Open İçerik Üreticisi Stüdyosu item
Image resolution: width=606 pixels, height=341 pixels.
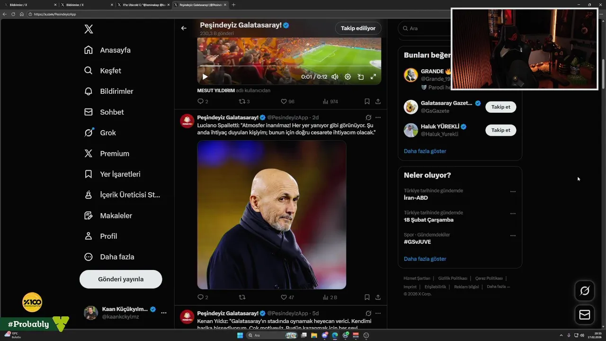pos(122,195)
